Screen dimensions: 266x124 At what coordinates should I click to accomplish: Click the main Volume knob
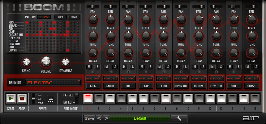pos(46,62)
